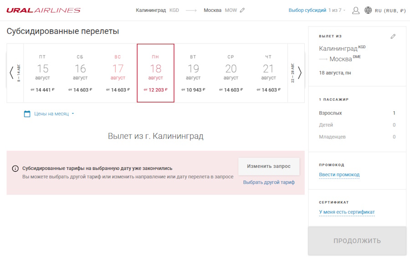Go to next week with right arrow

coord(299,73)
